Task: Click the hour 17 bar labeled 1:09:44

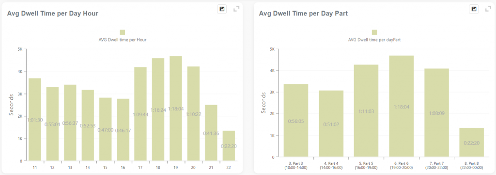Action: (x=140, y=114)
